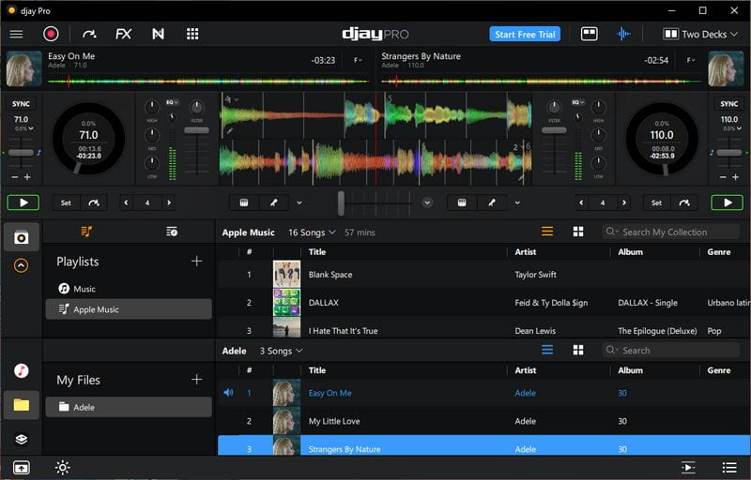The width and height of the screenshot is (751, 480).
Task: Open left deck microphone tool icon
Action: pyautogui.click(x=274, y=202)
